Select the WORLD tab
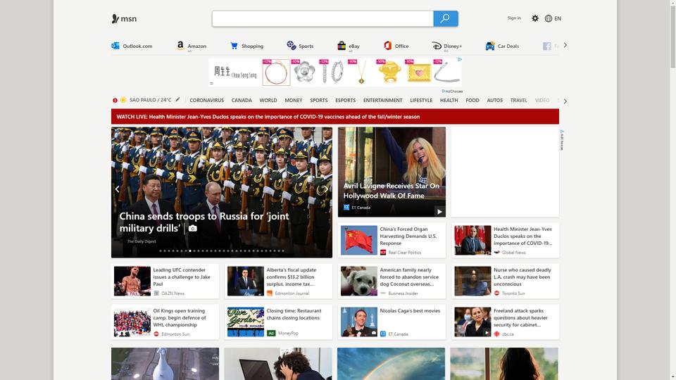The image size is (676, 380). 268,100
